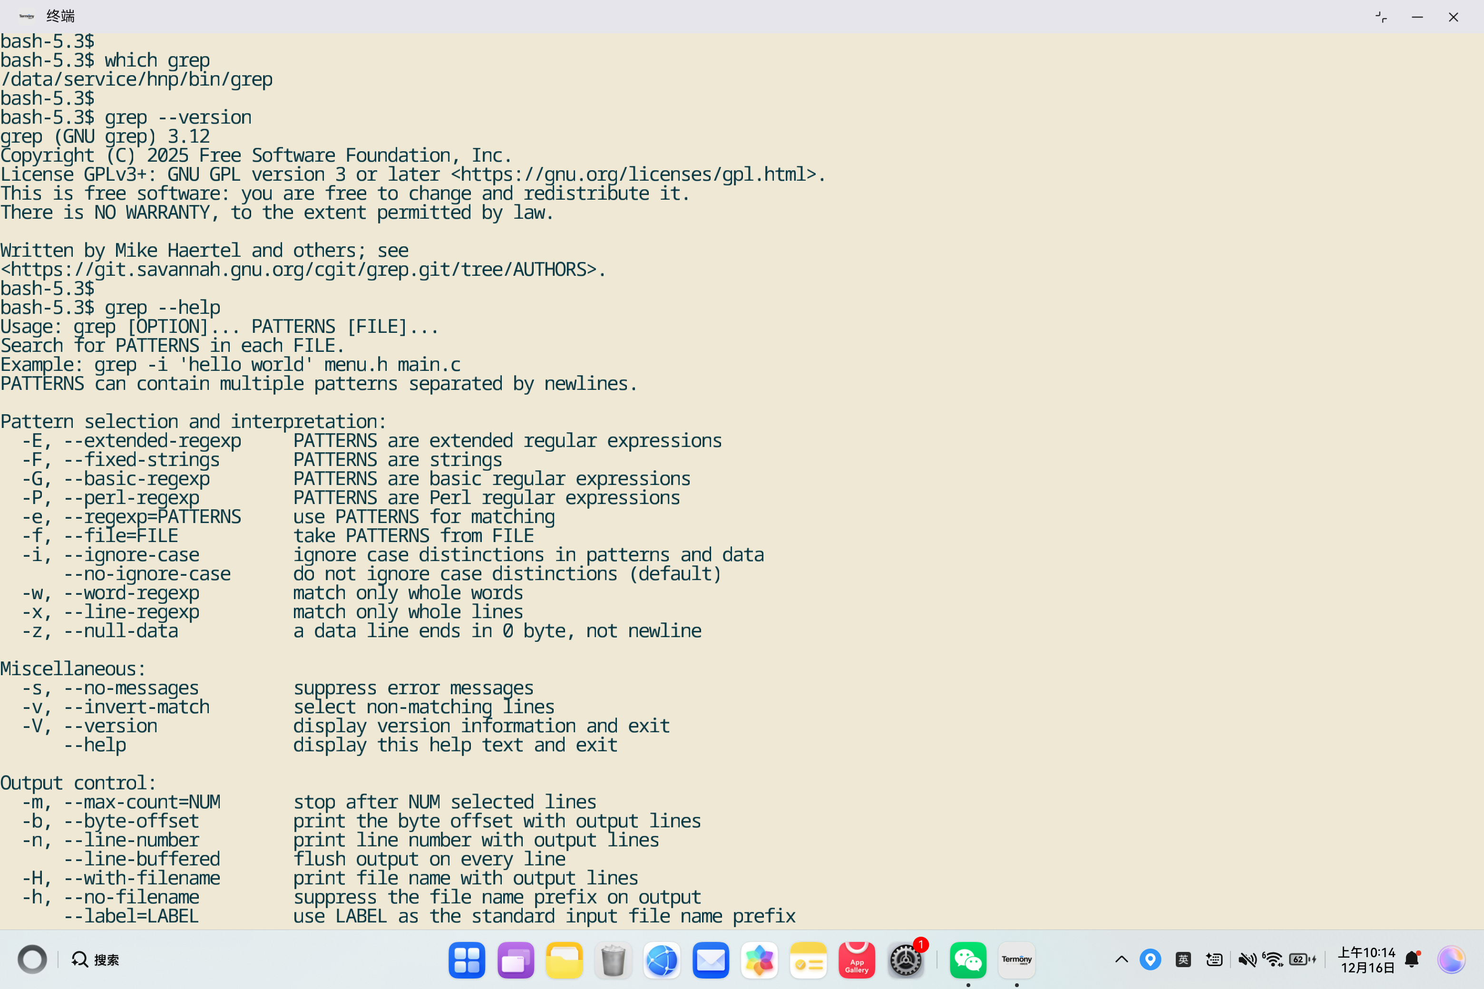Launch the Files folder app from dock
Screen dimensions: 1484x989
564,960
